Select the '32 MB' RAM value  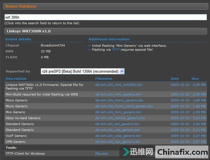click(x=46, y=51)
